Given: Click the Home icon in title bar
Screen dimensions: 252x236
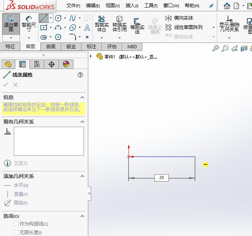Looking at the screenshot, I should click(x=227, y=6).
